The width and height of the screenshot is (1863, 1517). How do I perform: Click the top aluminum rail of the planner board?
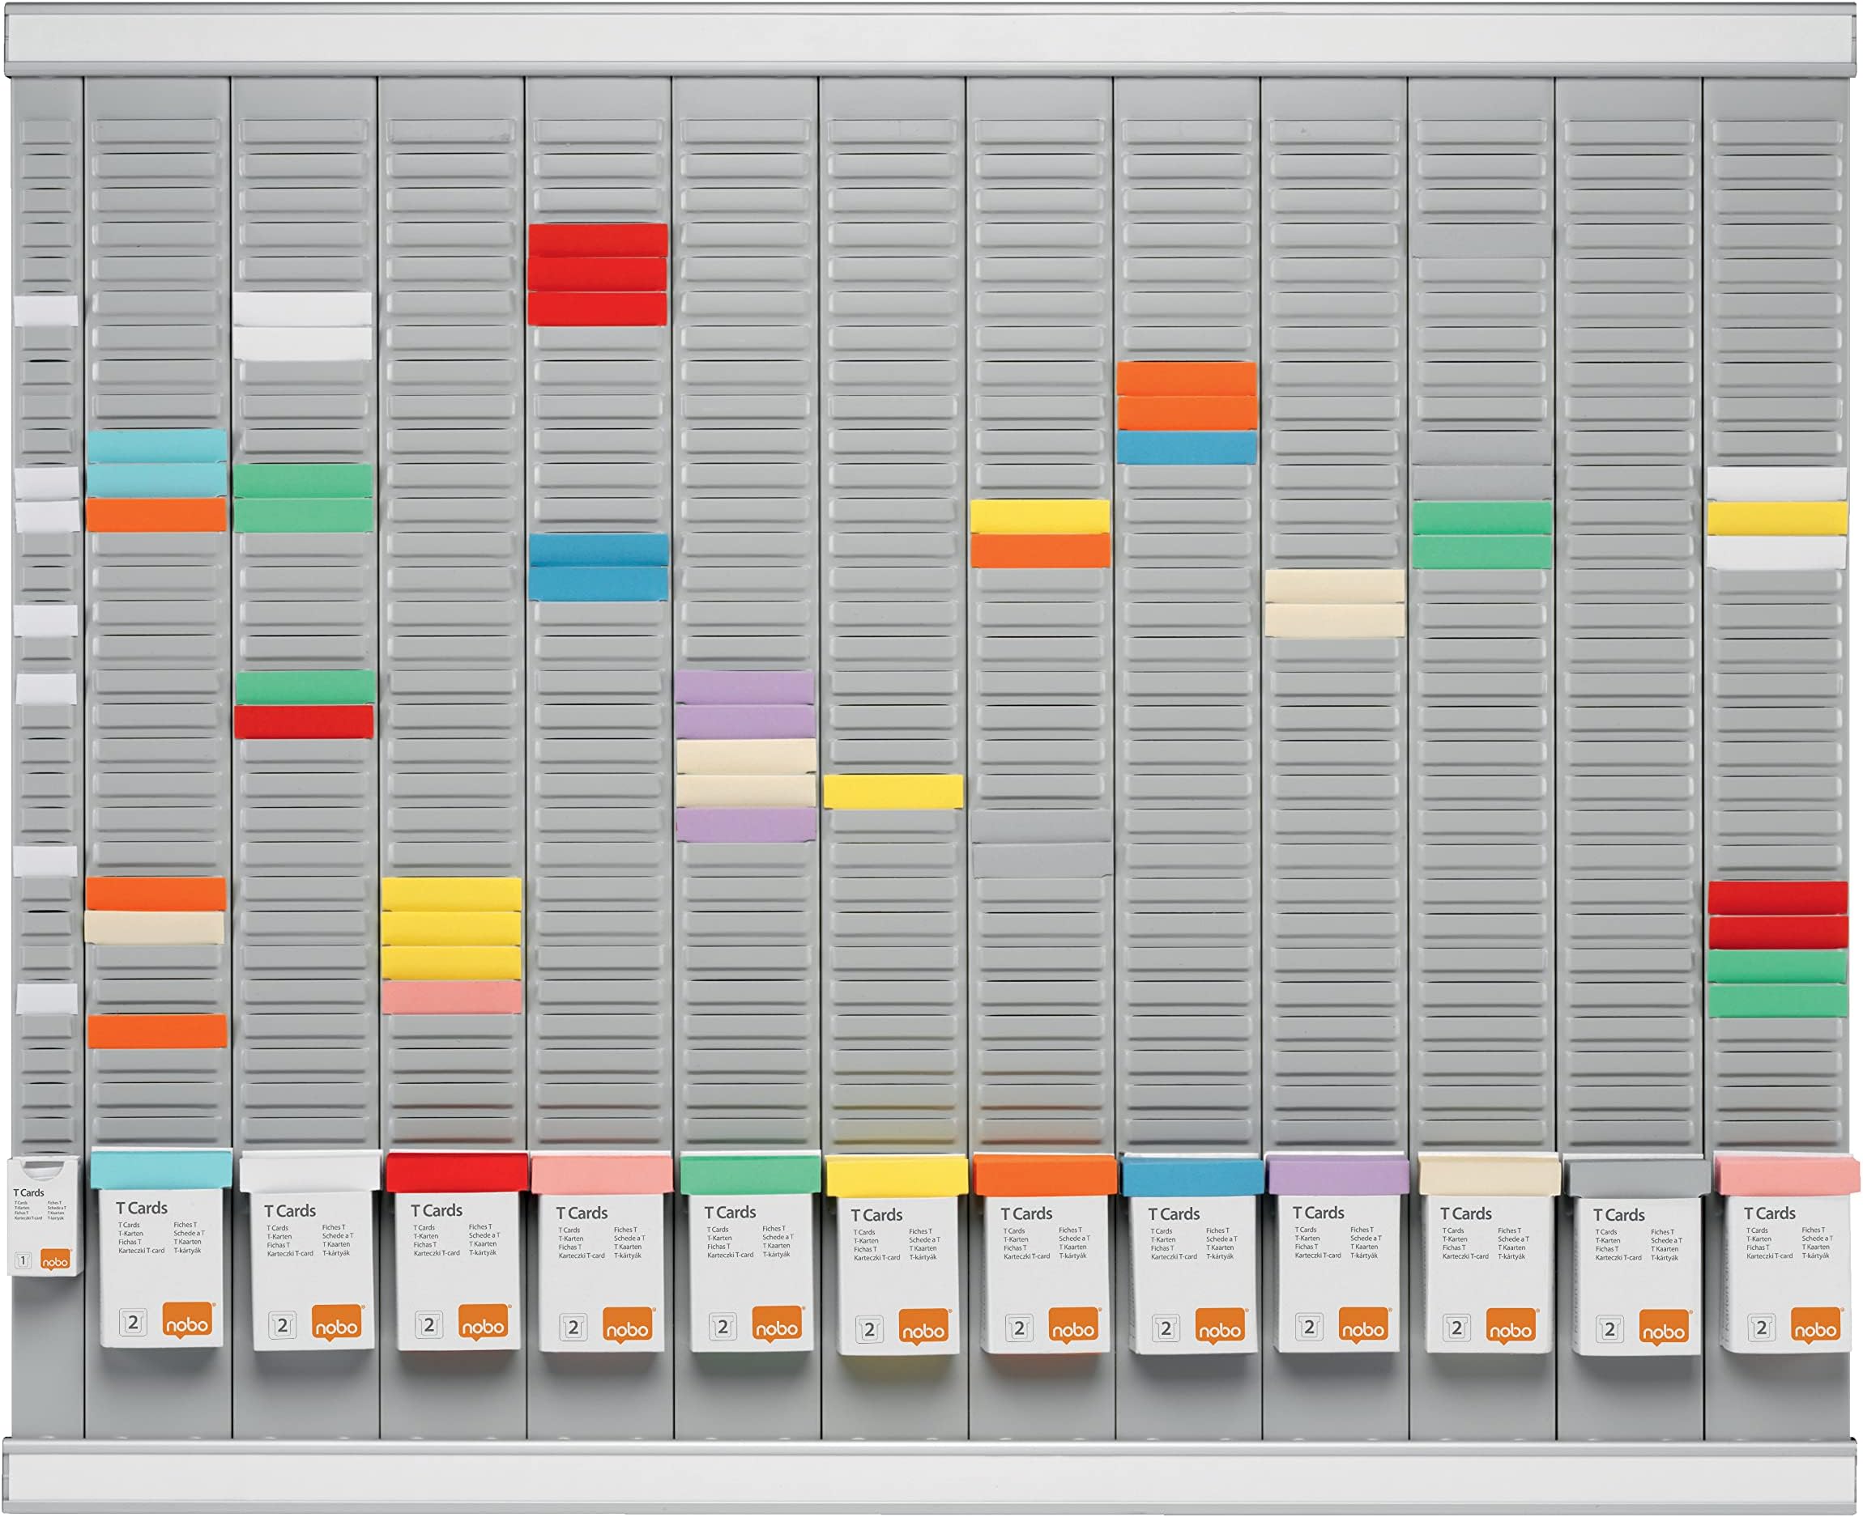point(931,35)
